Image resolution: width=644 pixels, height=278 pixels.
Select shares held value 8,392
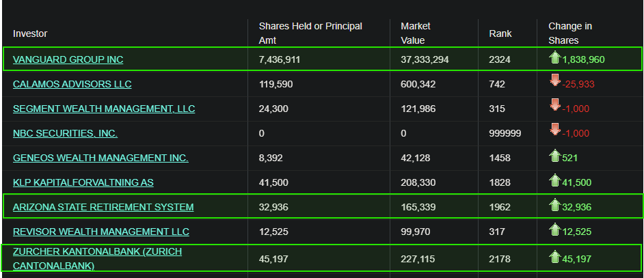coord(271,158)
